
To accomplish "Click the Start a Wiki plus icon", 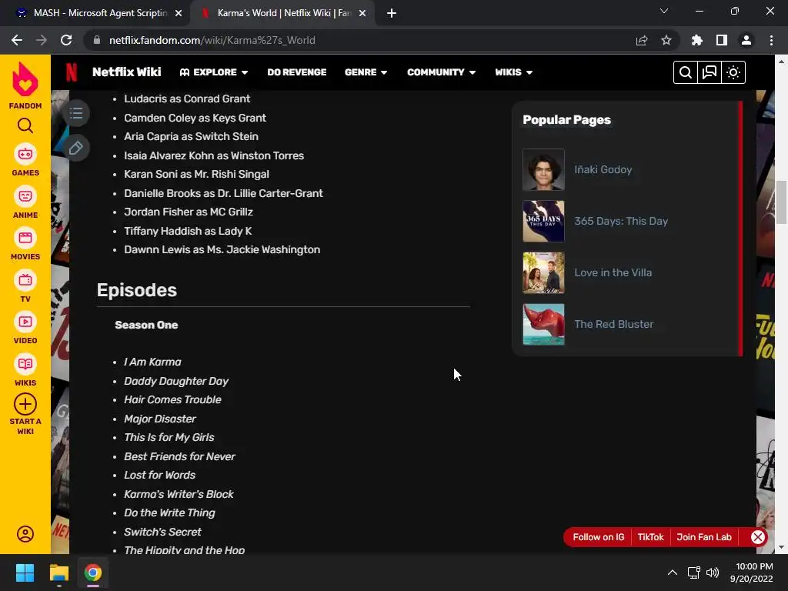I will tap(25, 404).
